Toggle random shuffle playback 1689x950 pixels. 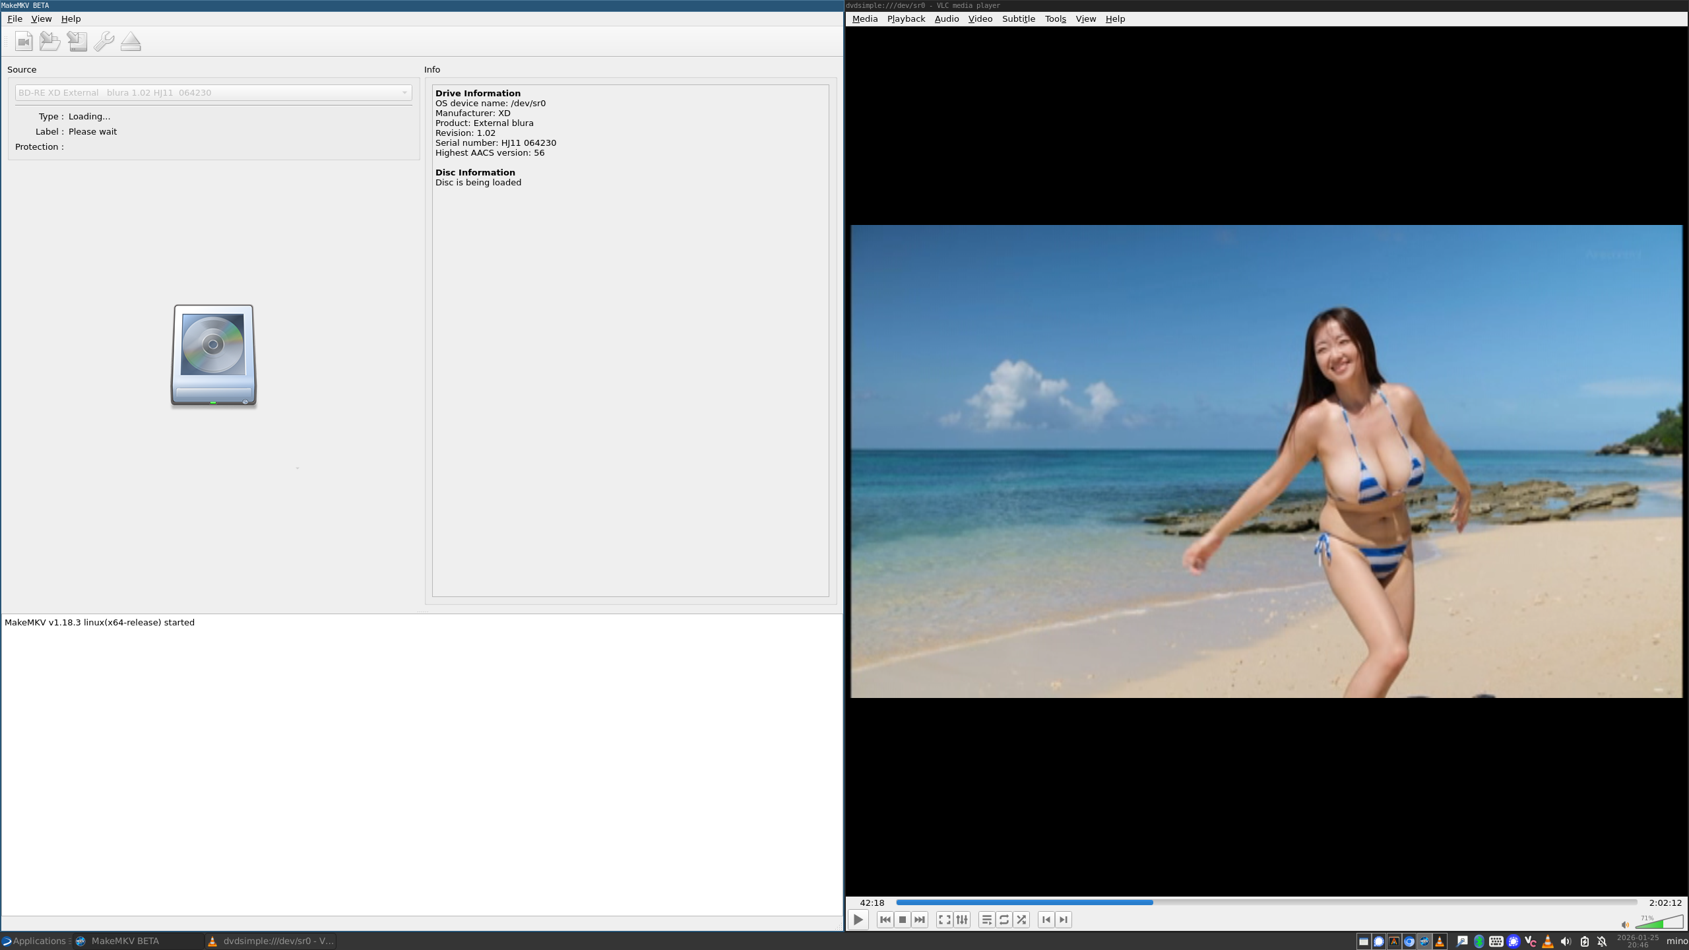pos(1021,920)
